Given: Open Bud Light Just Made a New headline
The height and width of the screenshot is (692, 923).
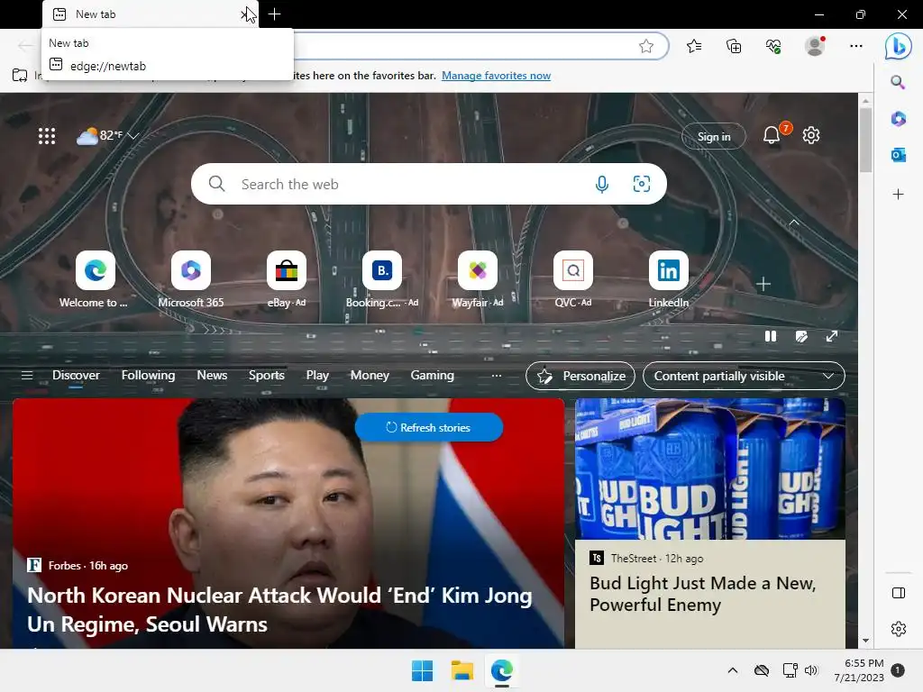Looking at the screenshot, I should (703, 594).
